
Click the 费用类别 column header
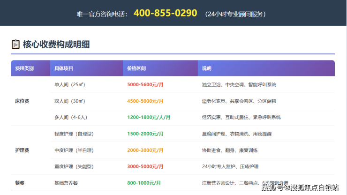(x=24, y=68)
